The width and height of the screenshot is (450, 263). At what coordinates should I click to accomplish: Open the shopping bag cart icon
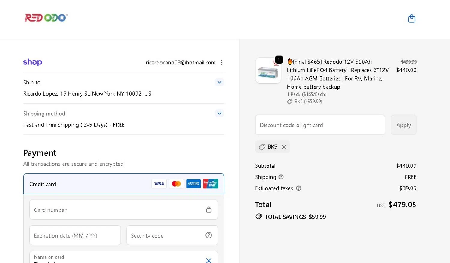pos(412,19)
